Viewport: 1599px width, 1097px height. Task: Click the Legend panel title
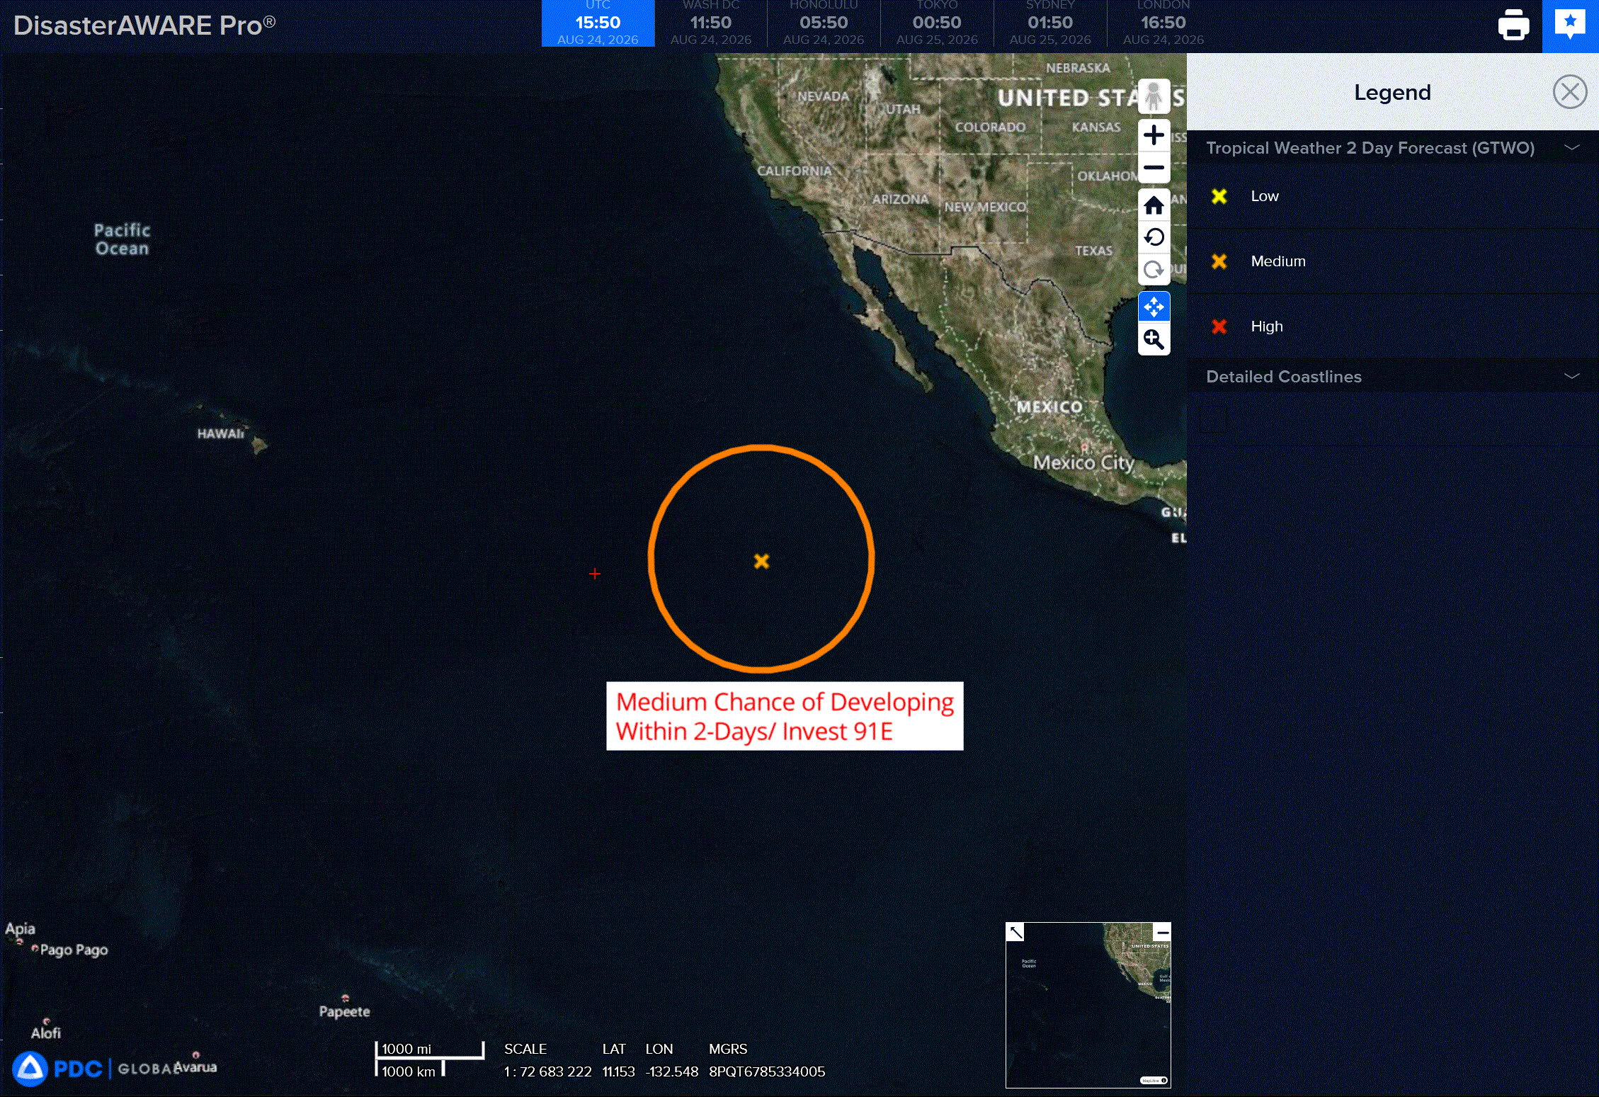pyautogui.click(x=1392, y=92)
